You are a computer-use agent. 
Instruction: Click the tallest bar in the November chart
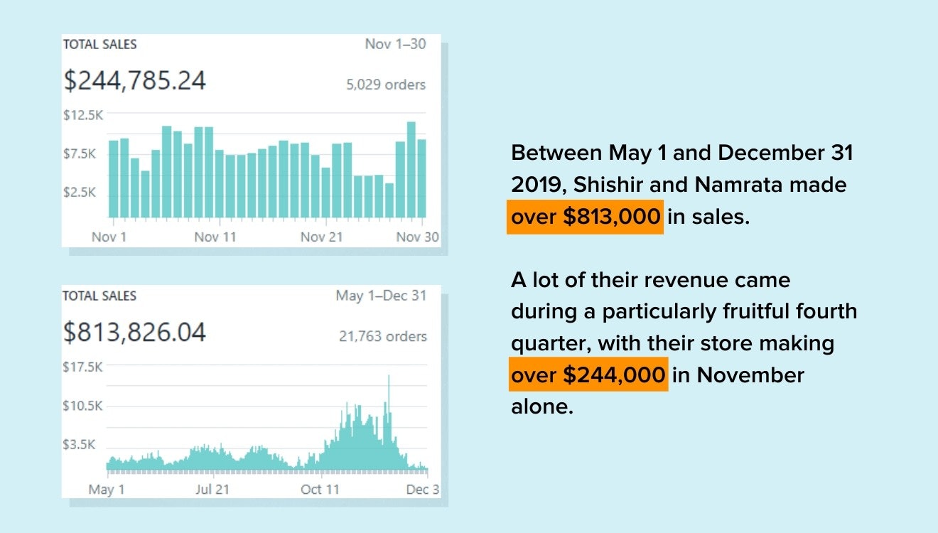coord(411,169)
